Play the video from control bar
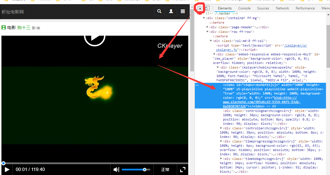This screenshot has height=175, width=330. 7,170
